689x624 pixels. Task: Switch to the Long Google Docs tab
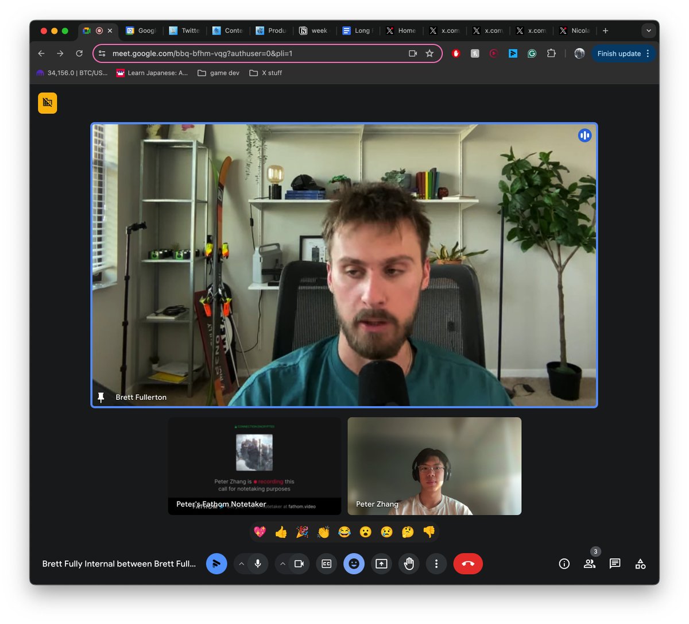(357, 30)
